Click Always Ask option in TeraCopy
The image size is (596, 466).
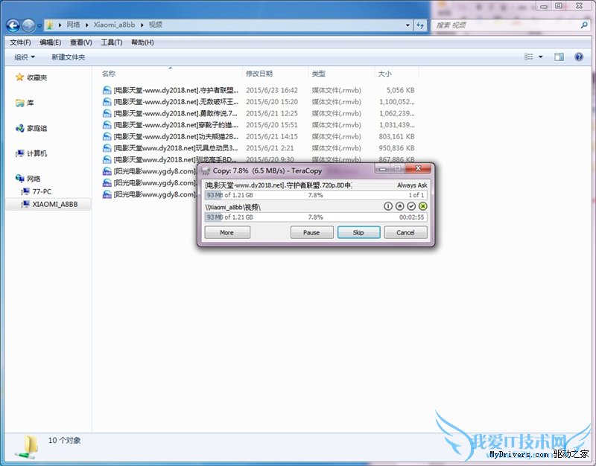click(412, 185)
